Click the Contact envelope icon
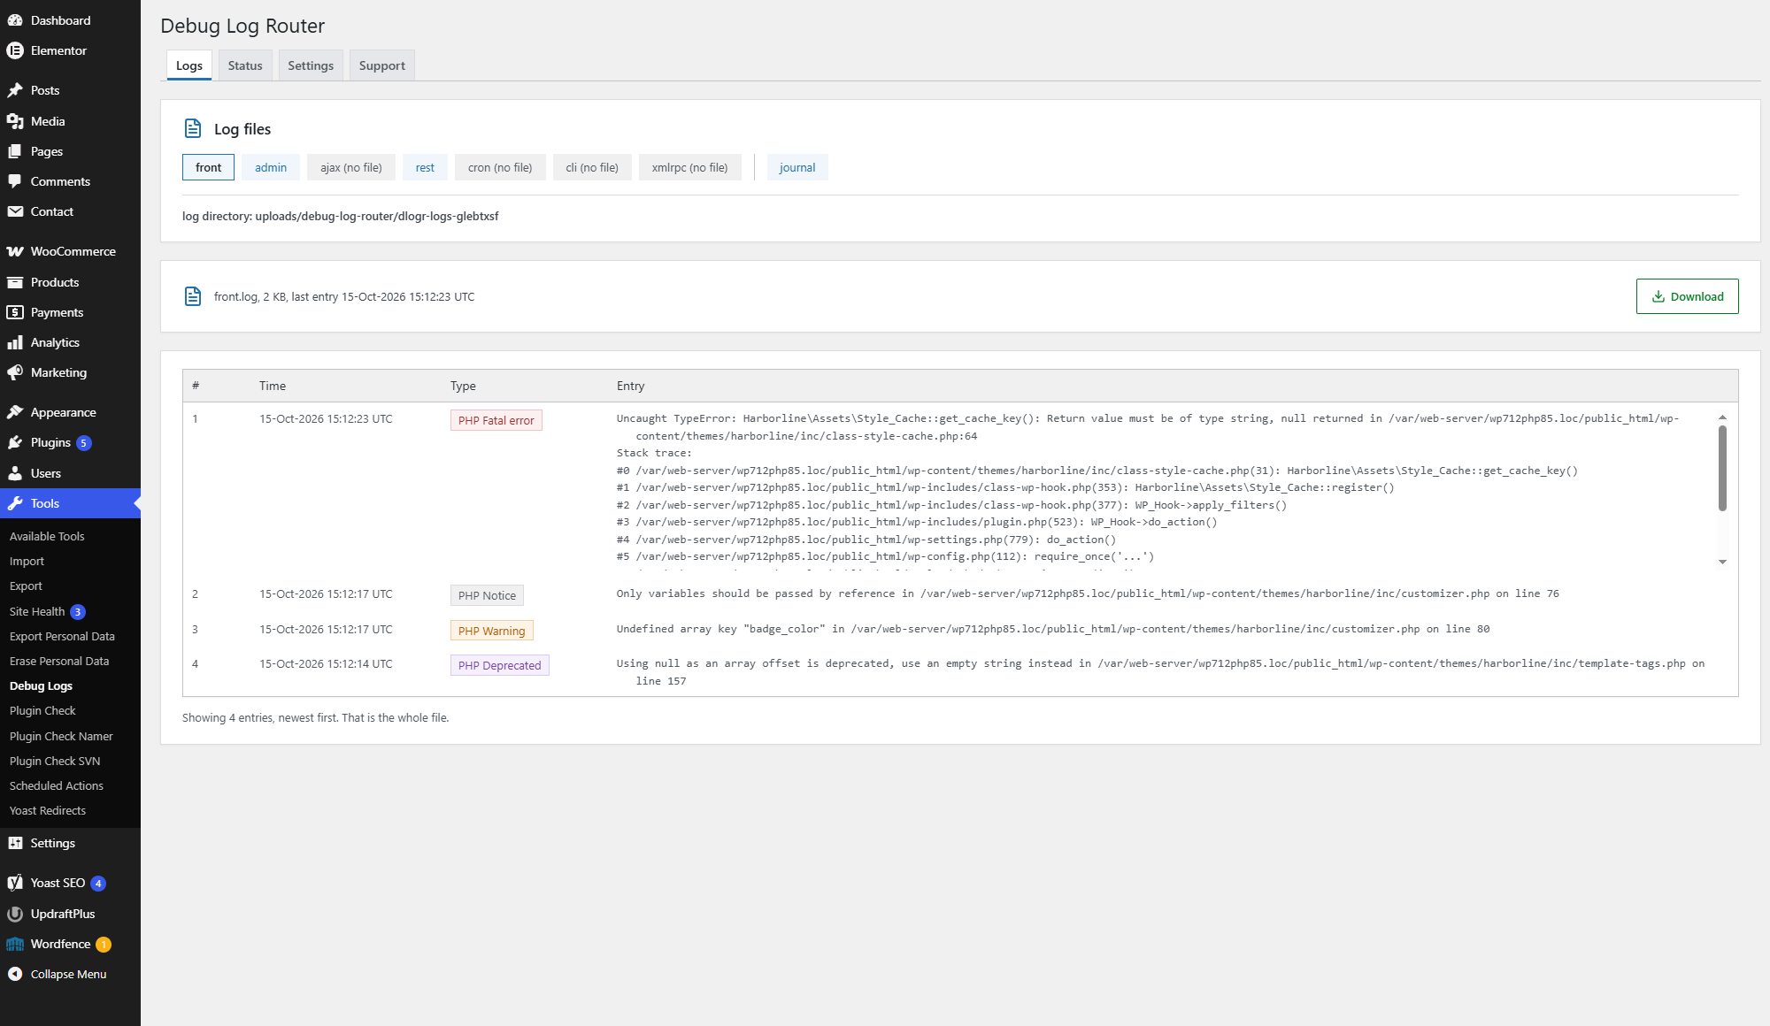The width and height of the screenshot is (1770, 1026). (x=15, y=211)
